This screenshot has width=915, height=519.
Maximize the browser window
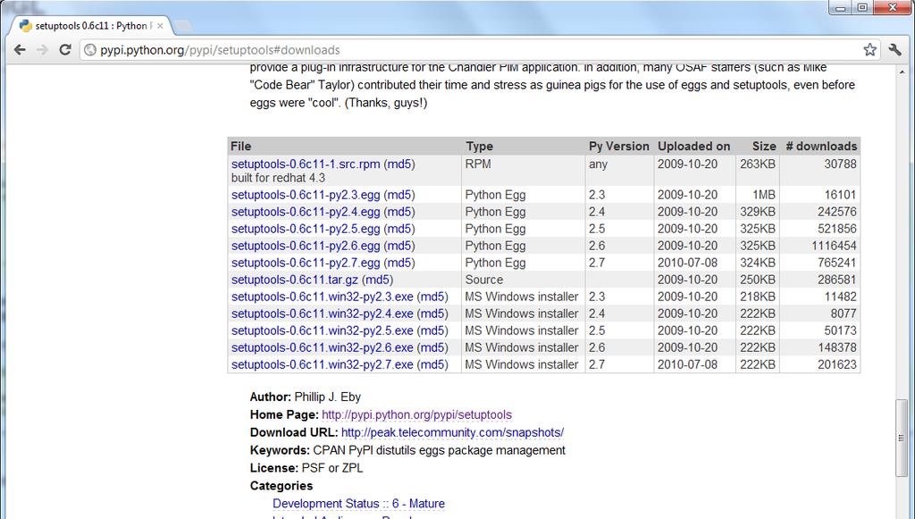tap(862, 7)
